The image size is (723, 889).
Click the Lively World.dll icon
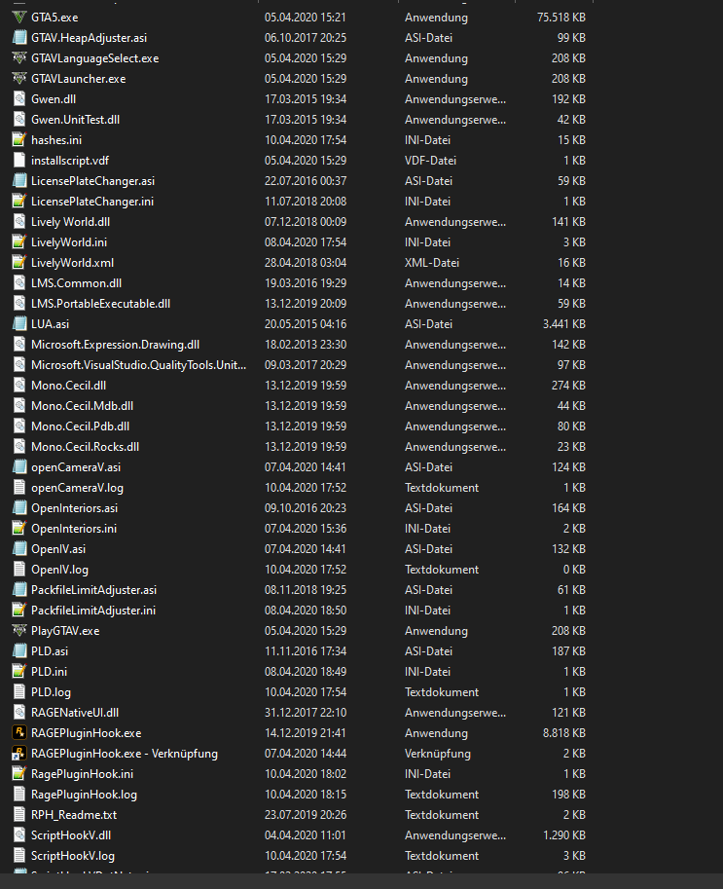(x=19, y=222)
